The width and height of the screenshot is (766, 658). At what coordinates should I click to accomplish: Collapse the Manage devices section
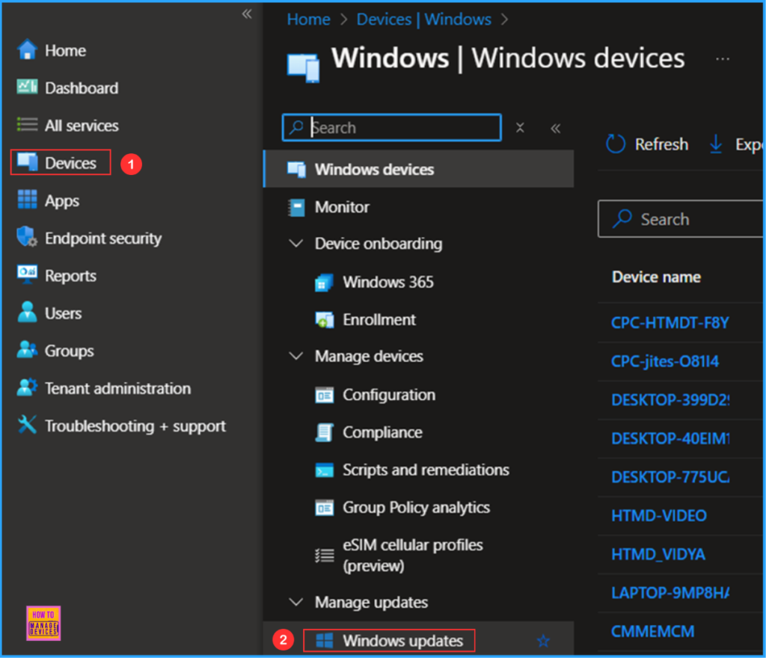pyautogui.click(x=296, y=357)
